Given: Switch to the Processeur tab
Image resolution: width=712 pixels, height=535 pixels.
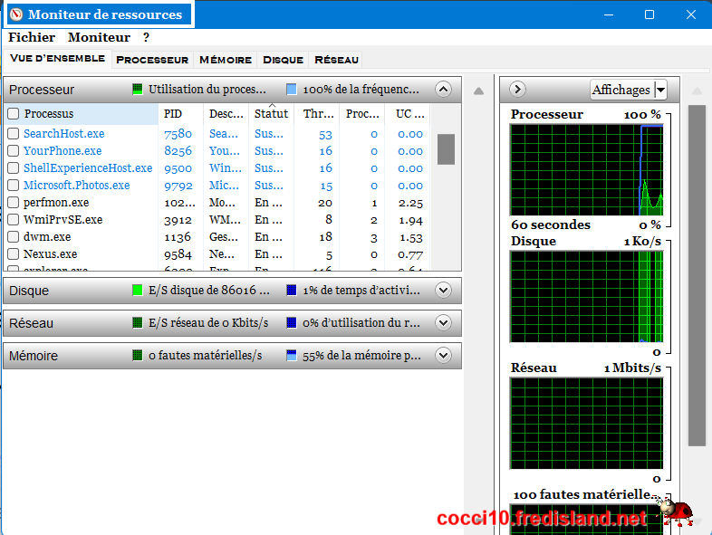Looking at the screenshot, I should 152,60.
